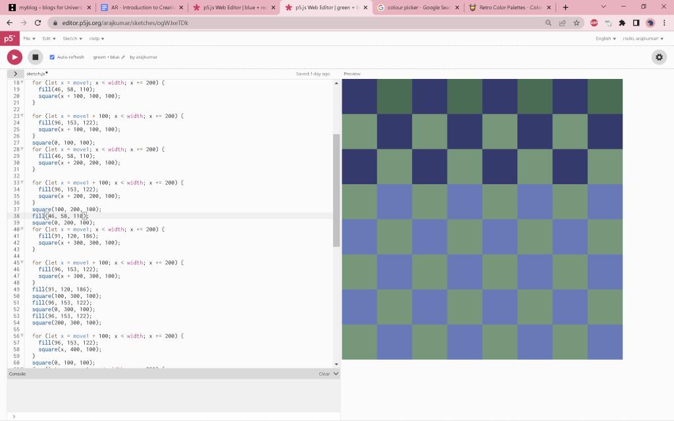Open the Edit menu
This screenshot has width=674, height=421.
pyautogui.click(x=49, y=39)
